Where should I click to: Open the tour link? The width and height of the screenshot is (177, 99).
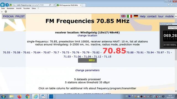[161, 16]
